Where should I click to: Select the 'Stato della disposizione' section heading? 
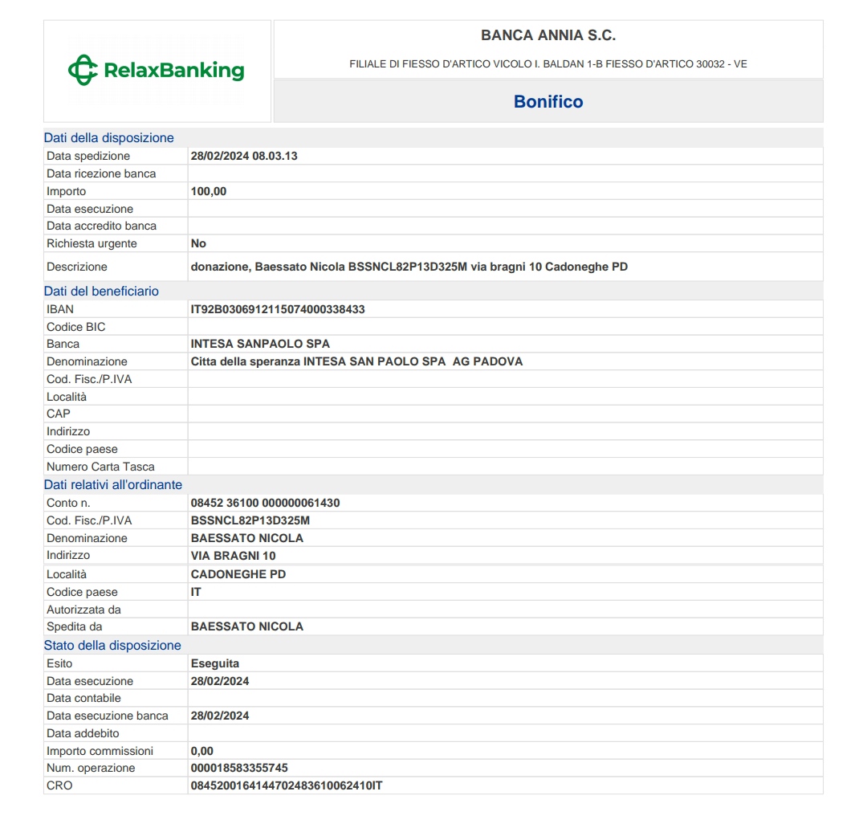click(112, 646)
